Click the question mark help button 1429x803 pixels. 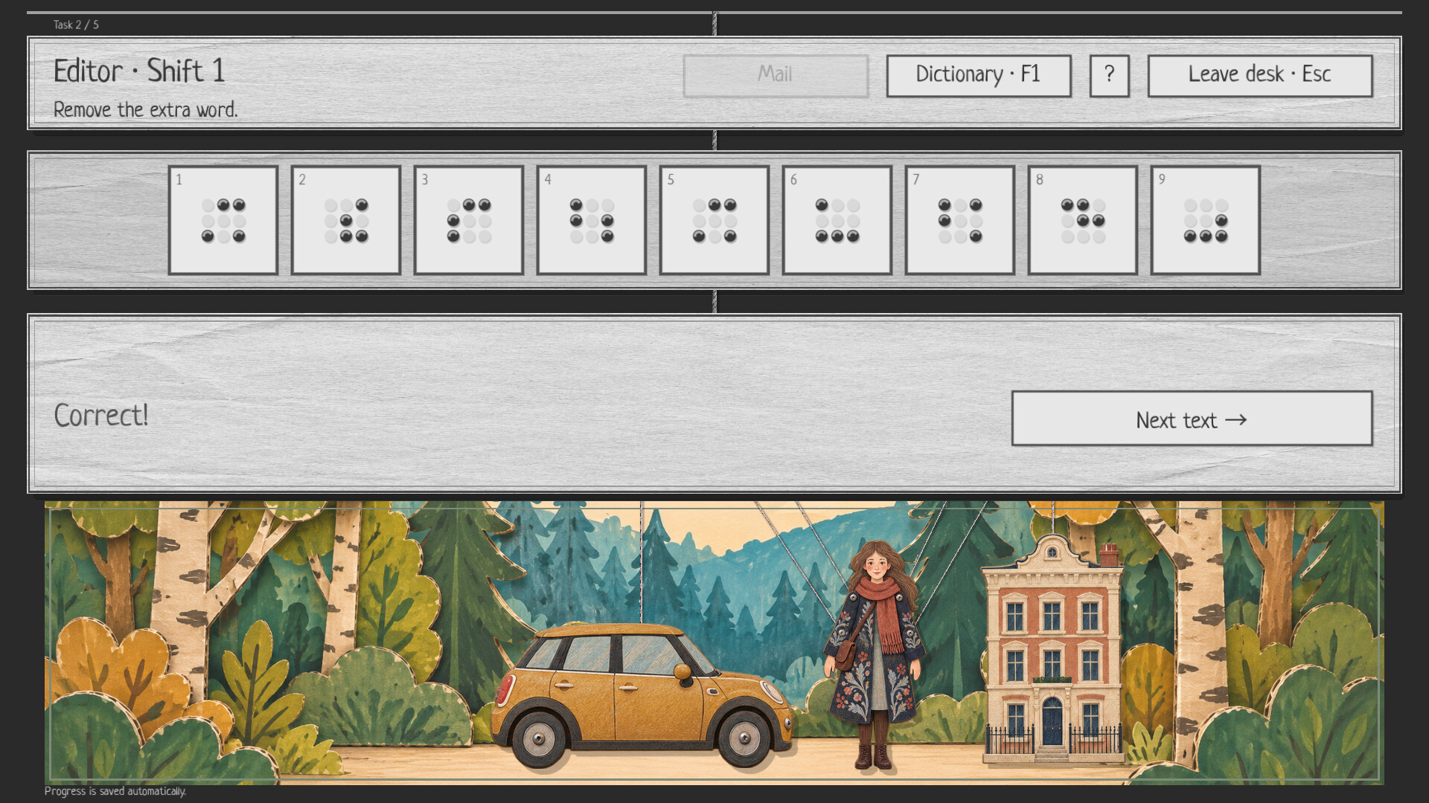coord(1110,75)
